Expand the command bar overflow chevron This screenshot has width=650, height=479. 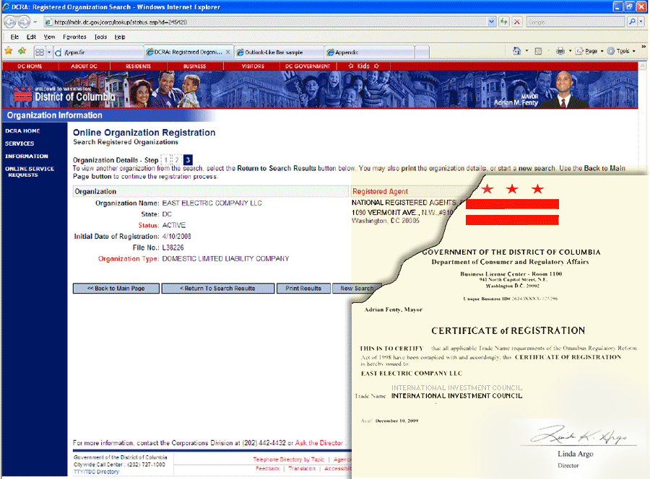click(643, 47)
